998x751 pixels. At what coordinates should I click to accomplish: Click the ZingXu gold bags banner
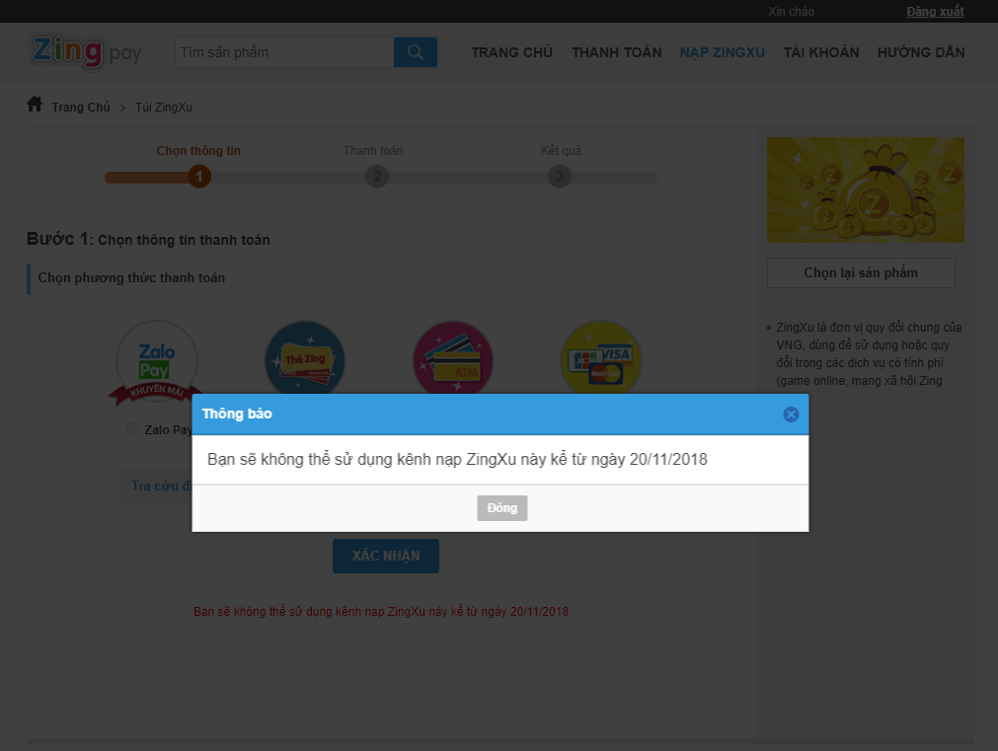point(866,189)
